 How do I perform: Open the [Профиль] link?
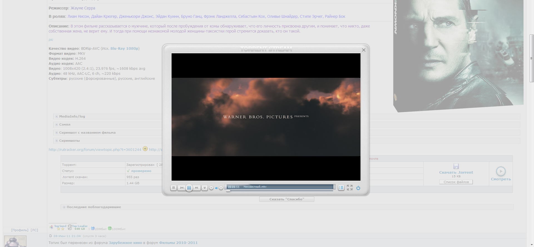coord(20,230)
